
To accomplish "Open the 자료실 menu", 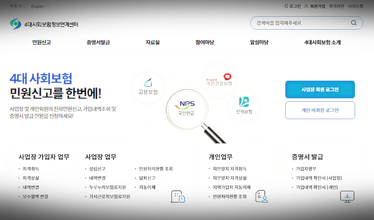I will [152, 42].
